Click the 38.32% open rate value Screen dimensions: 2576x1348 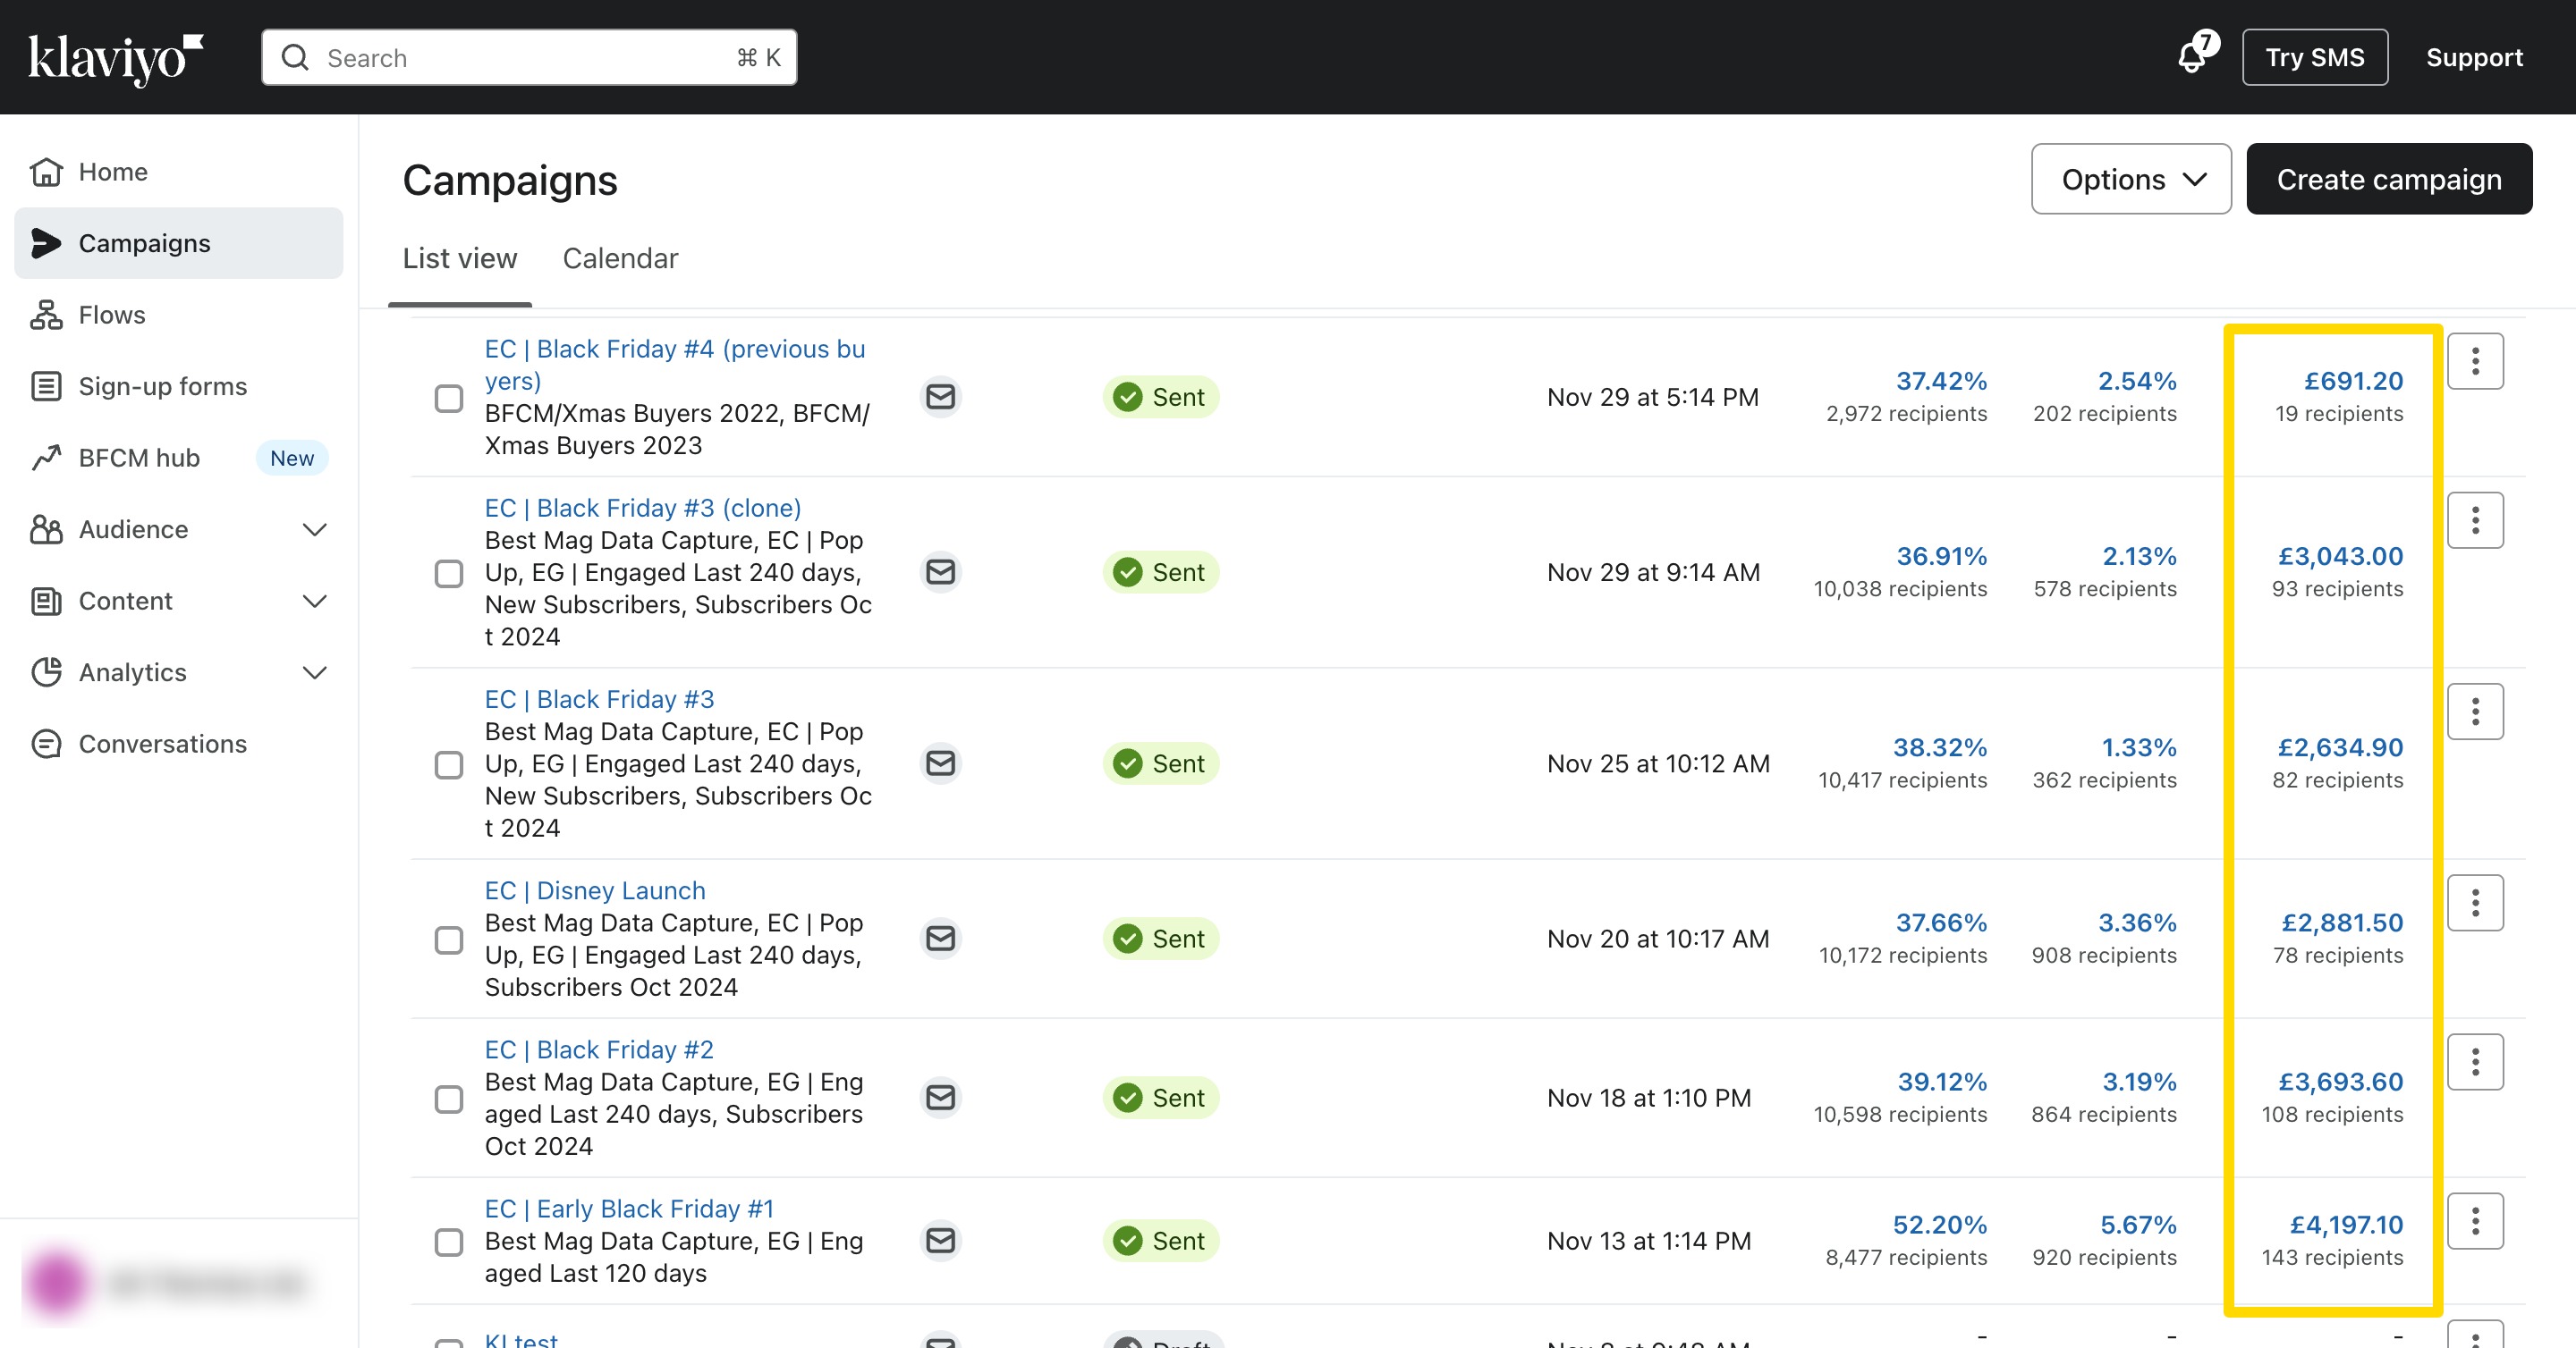point(1939,746)
